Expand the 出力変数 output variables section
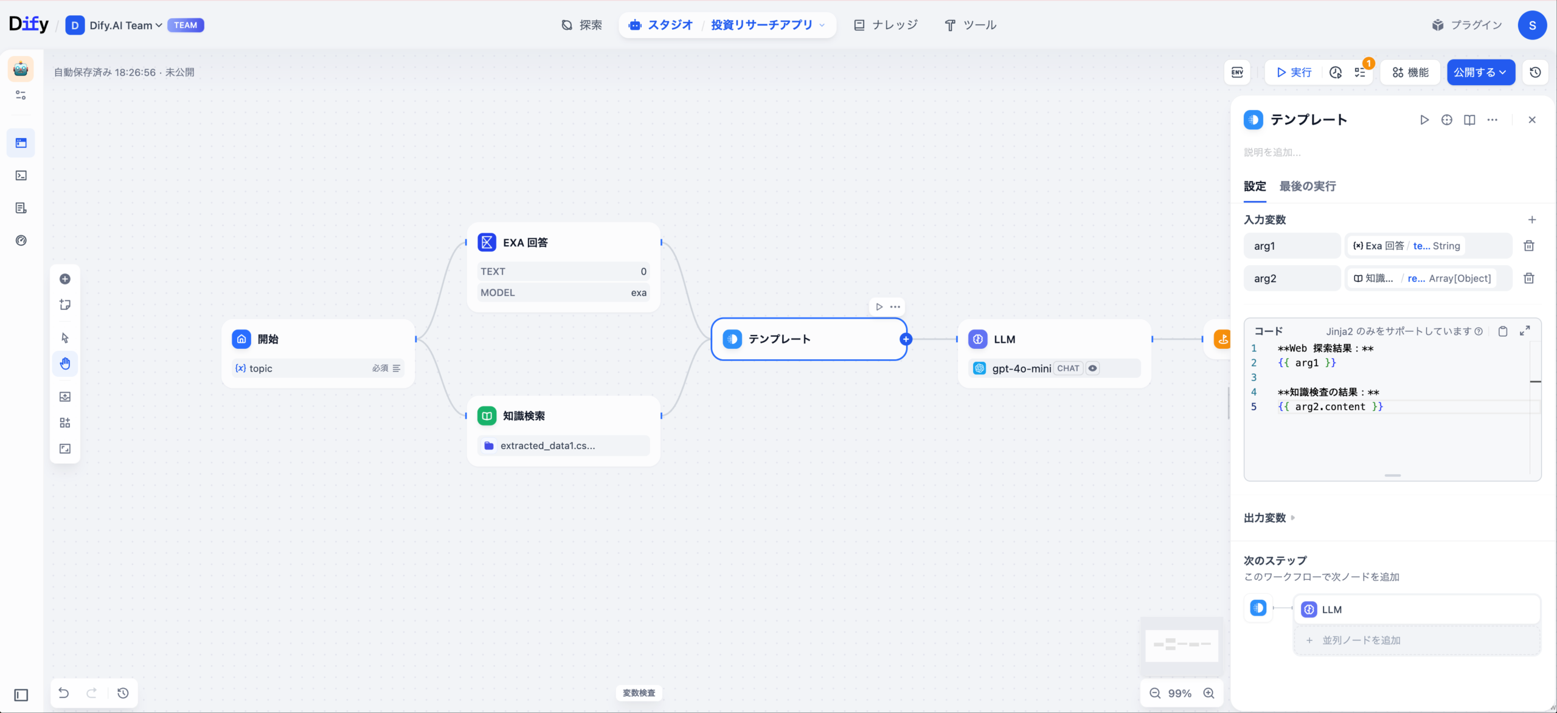Image resolution: width=1557 pixels, height=713 pixels. tap(1269, 518)
